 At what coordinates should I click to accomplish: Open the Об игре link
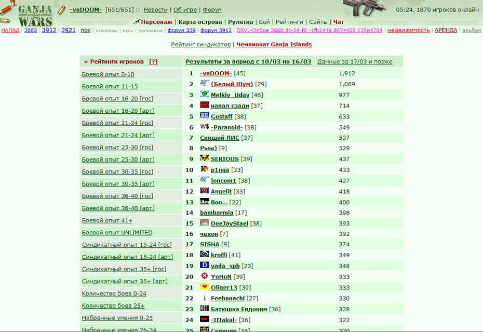[185, 10]
